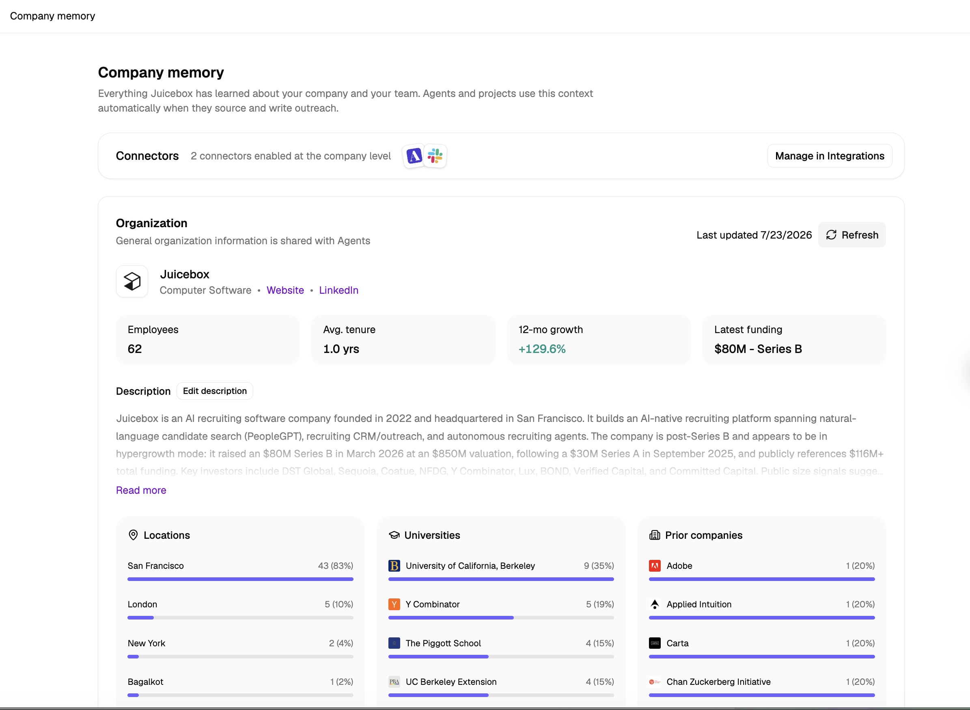The width and height of the screenshot is (970, 710).
Task: Click the 'Applied Intuition' prior company label
Action: [699, 604]
